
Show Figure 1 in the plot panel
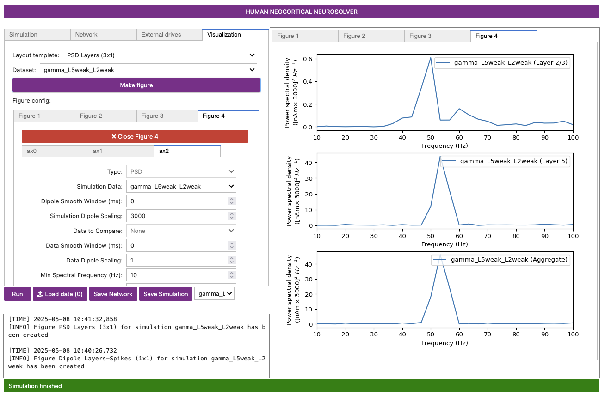(x=305, y=36)
